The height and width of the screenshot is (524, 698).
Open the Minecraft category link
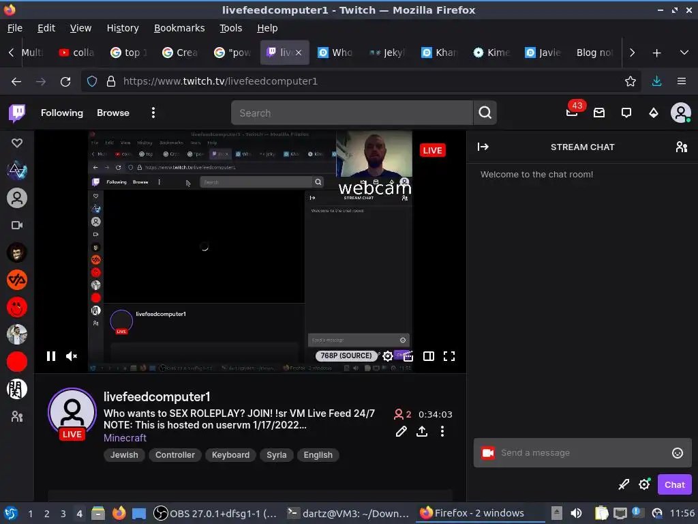pyautogui.click(x=125, y=438)
